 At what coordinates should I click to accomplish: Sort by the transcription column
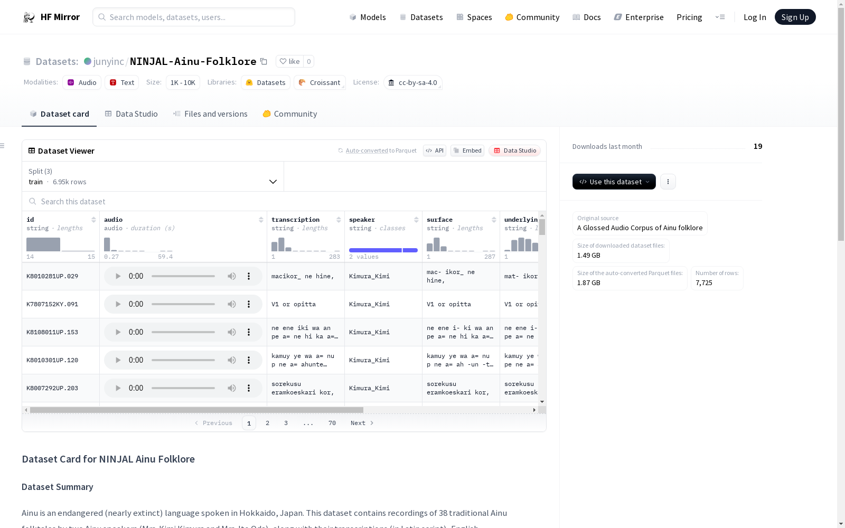[339, 220]
